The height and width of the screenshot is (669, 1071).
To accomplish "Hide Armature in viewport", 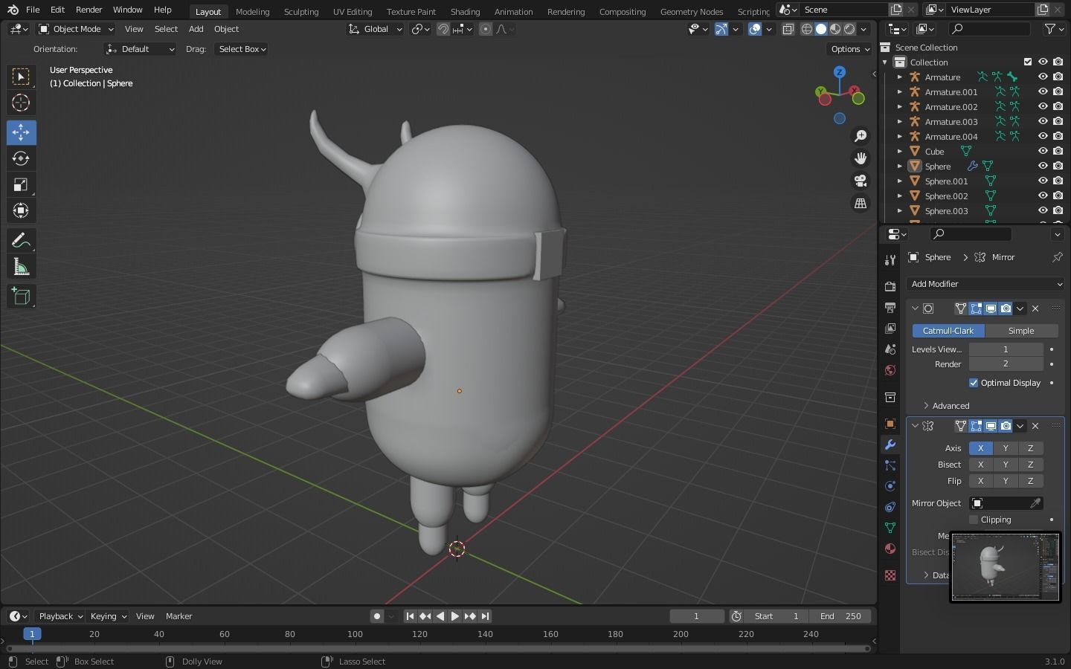I will (1043, 77).
